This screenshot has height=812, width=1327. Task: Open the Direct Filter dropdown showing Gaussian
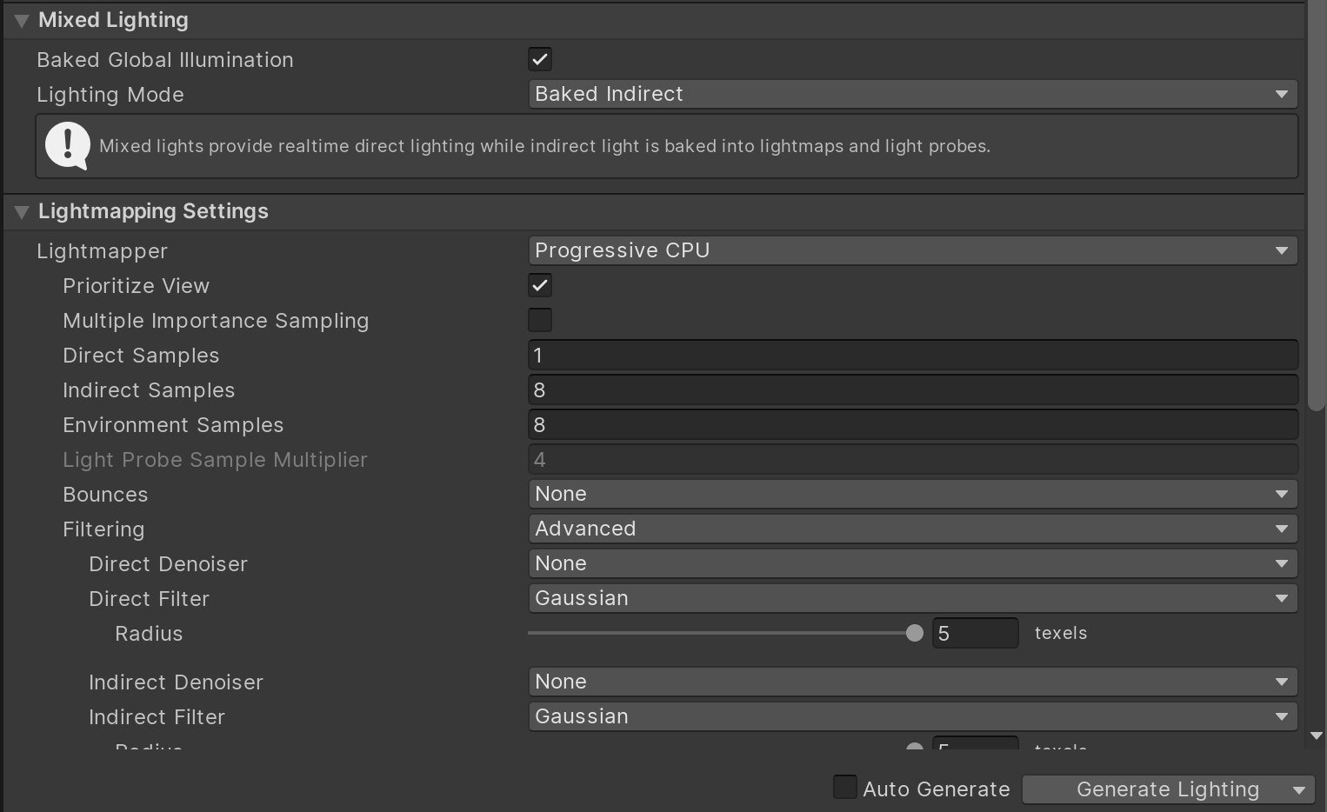[x=911, y=598]
